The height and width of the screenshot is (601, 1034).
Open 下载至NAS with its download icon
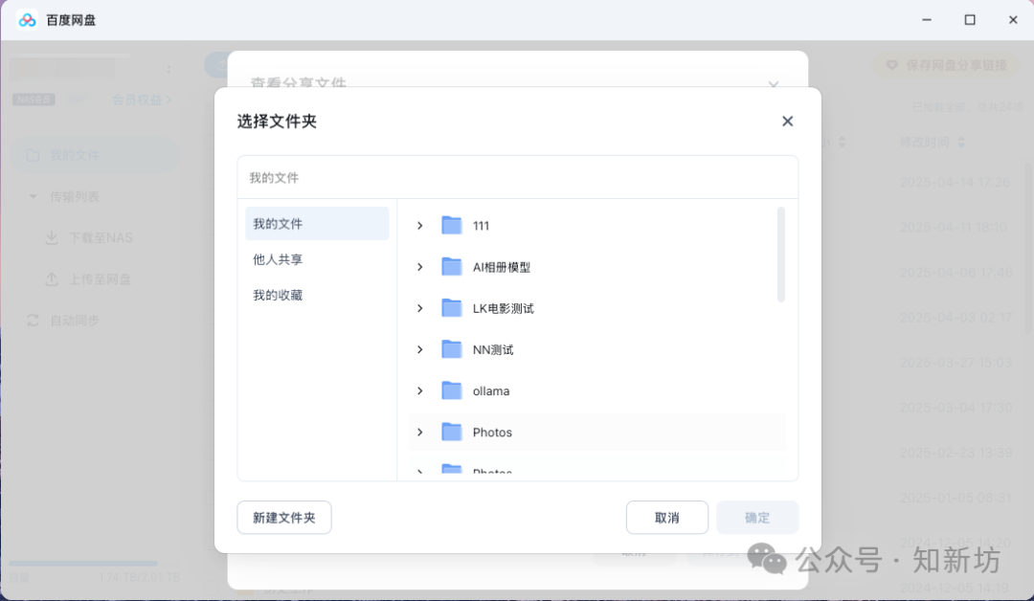point(51,237)
